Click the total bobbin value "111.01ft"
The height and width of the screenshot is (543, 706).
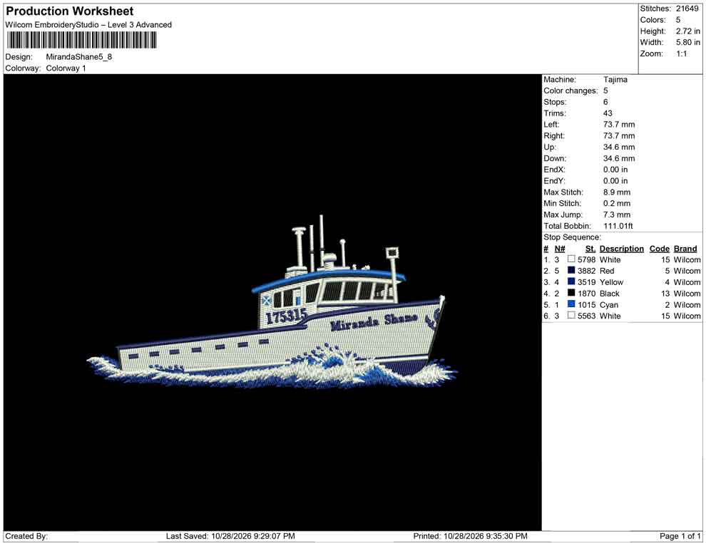(x=618, y=226)
